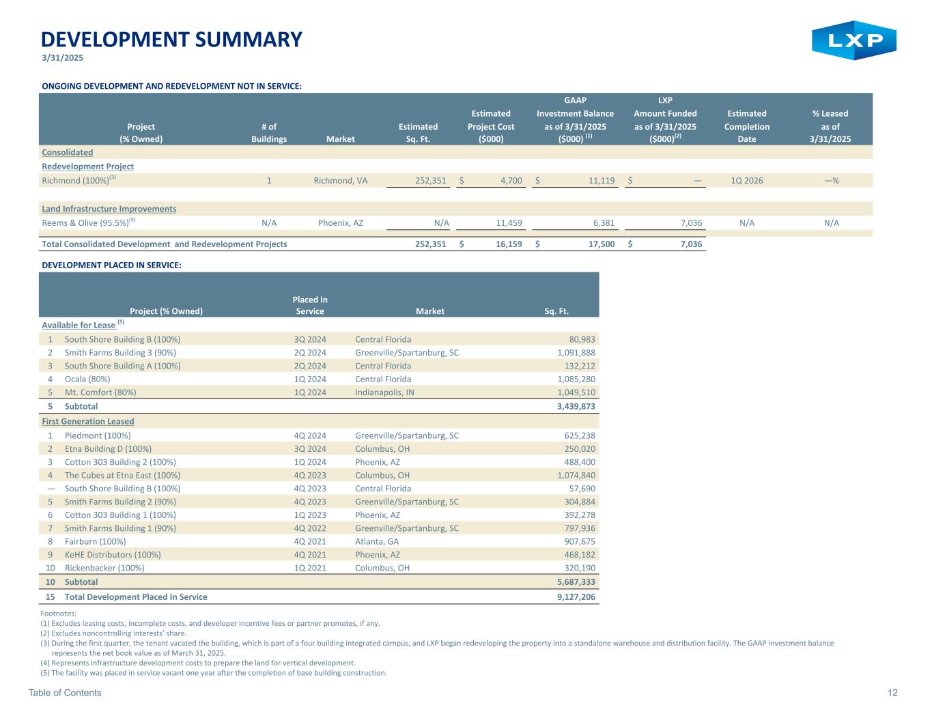Click the Reems & Olive (95.5%) project
The height and width of the screenshot is (720, 932).
coord(86,223)
